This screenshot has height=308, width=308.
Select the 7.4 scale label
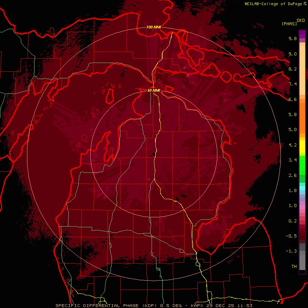coord(293,84)
